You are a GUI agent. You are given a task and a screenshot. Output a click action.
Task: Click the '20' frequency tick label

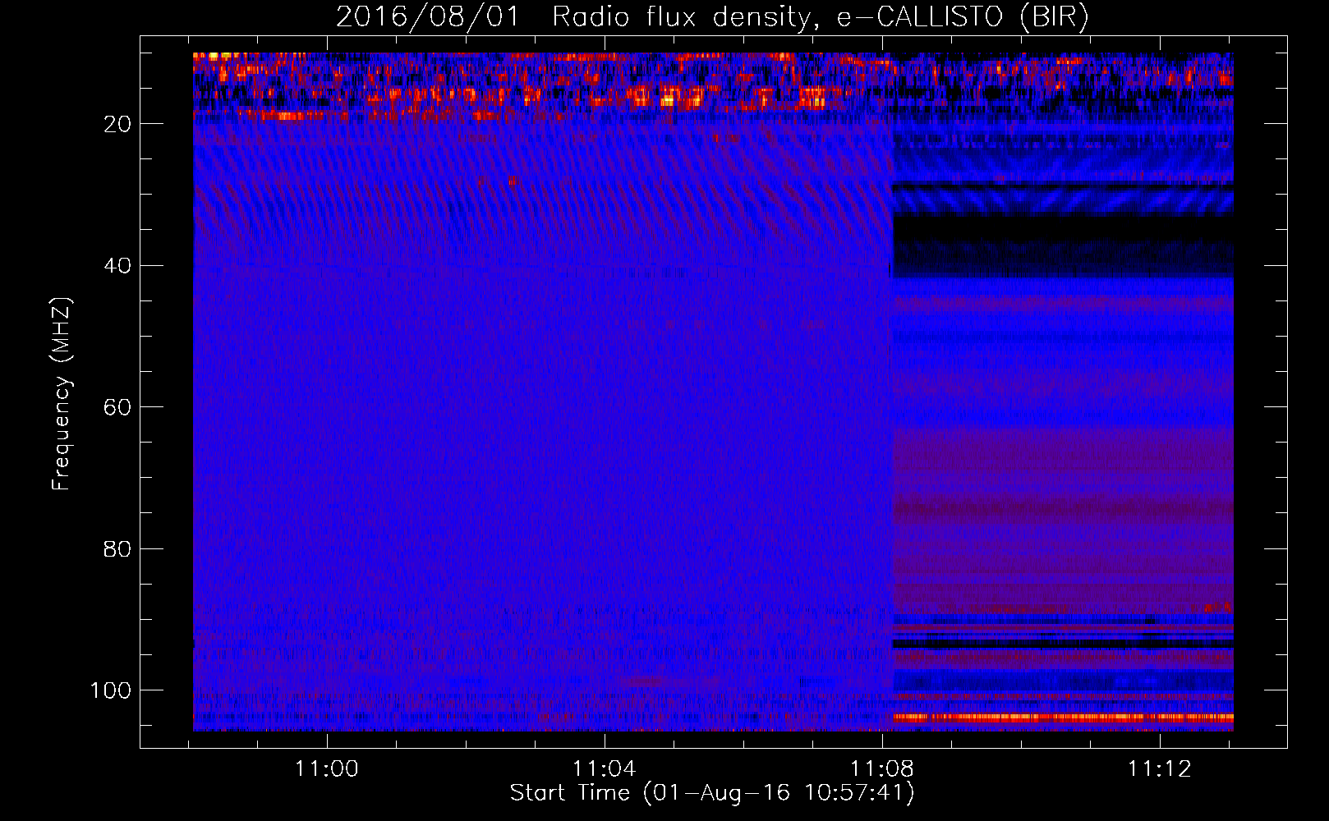[117, 124]
